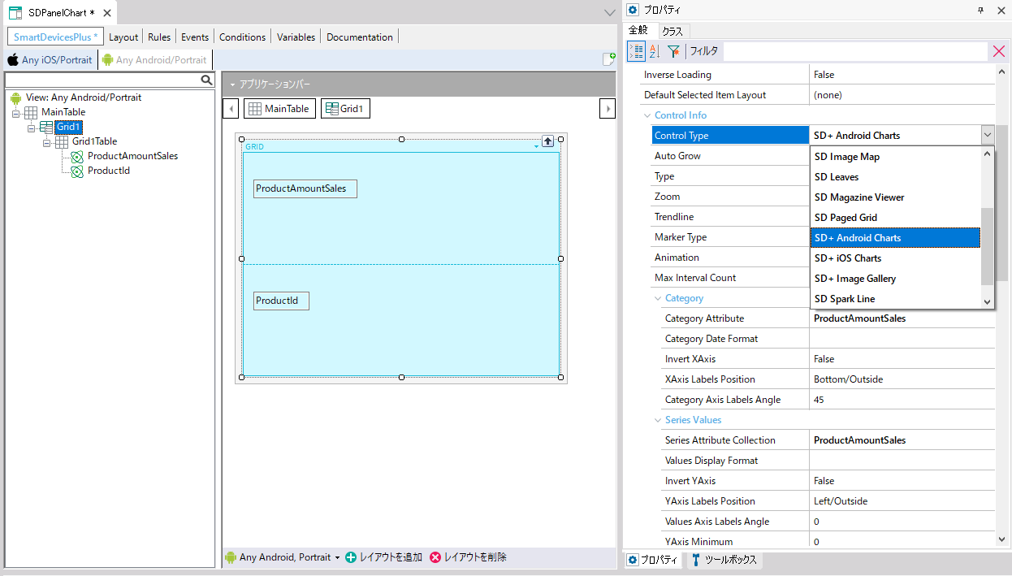
Task: Open the Control Type dropdown arrow
Action: pos(988,135)
